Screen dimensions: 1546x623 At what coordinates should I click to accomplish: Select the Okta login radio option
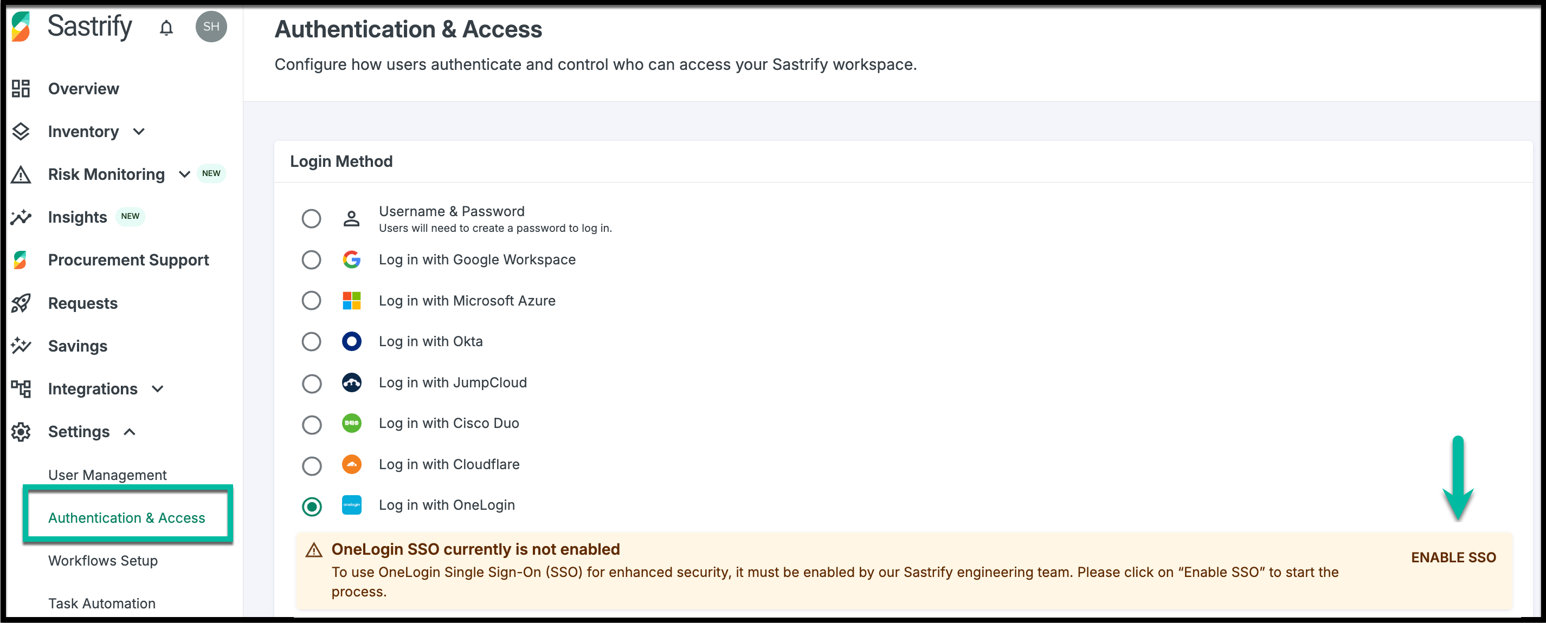[x=311, y=342]
